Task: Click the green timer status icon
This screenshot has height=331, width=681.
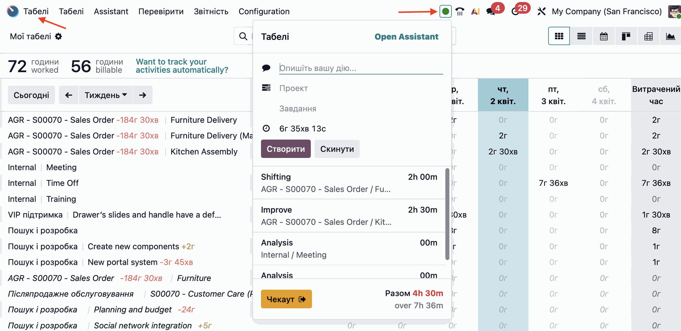Action: point(445,11)
